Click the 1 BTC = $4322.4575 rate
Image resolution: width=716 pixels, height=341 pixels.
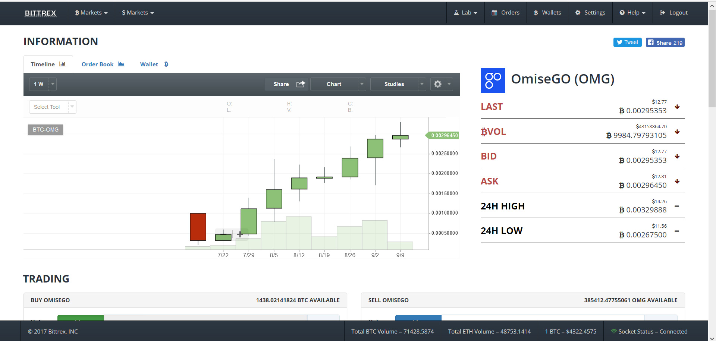(571, 331)
